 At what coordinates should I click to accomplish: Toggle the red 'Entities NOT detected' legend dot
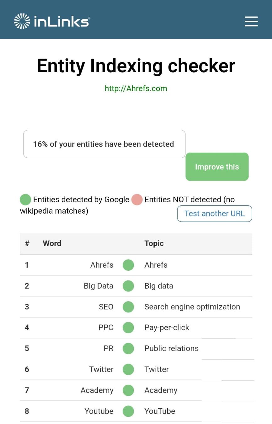[x=137, y=199]
